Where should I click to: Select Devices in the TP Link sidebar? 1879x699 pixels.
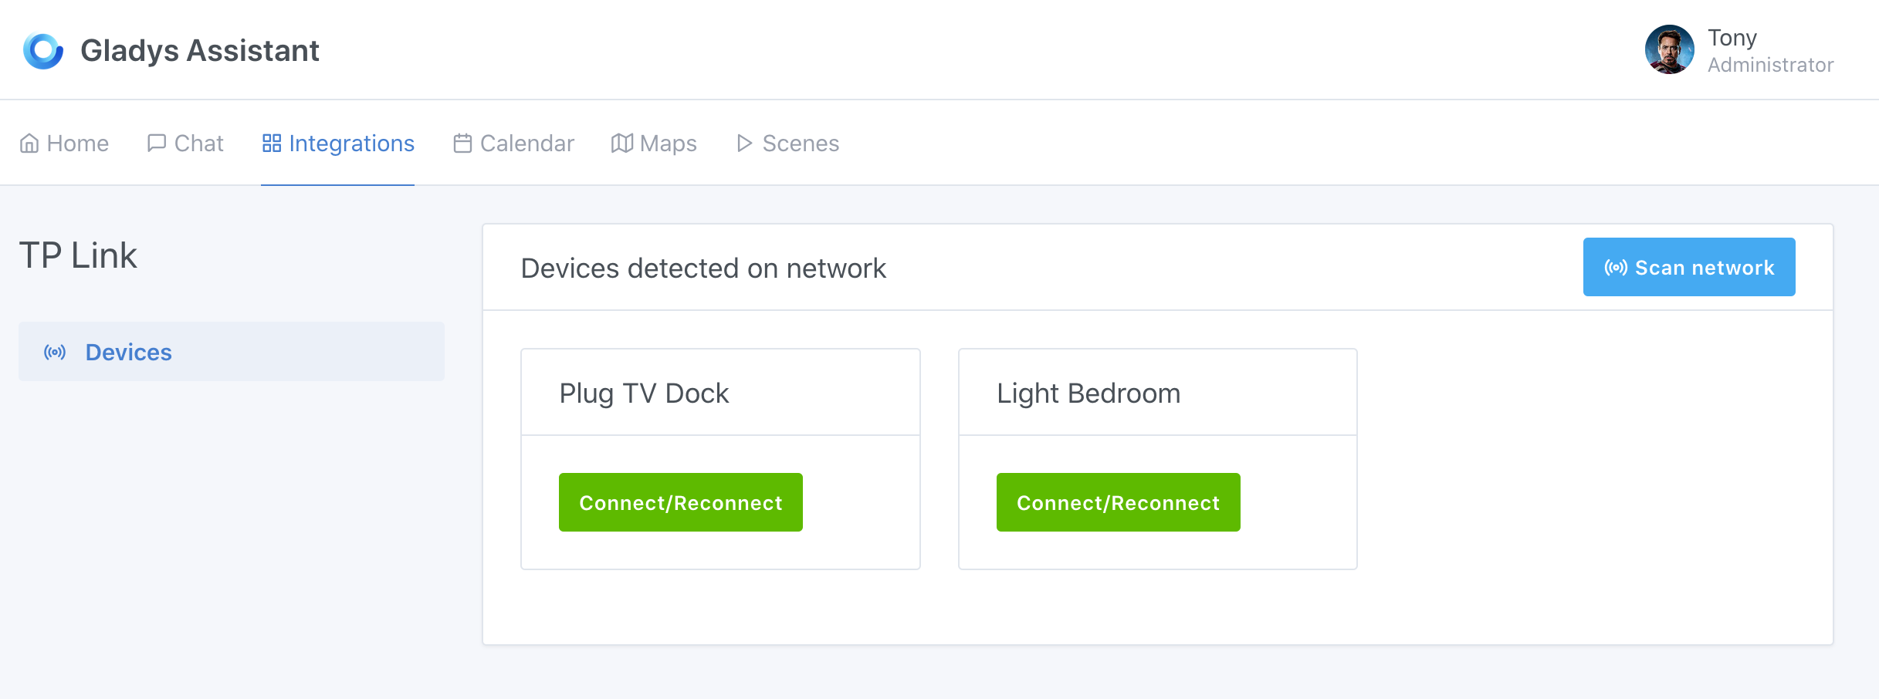coord(128,352)
